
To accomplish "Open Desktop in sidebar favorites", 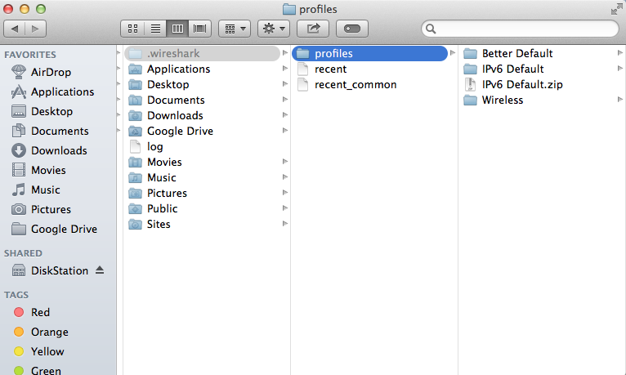I will point(42,111).
